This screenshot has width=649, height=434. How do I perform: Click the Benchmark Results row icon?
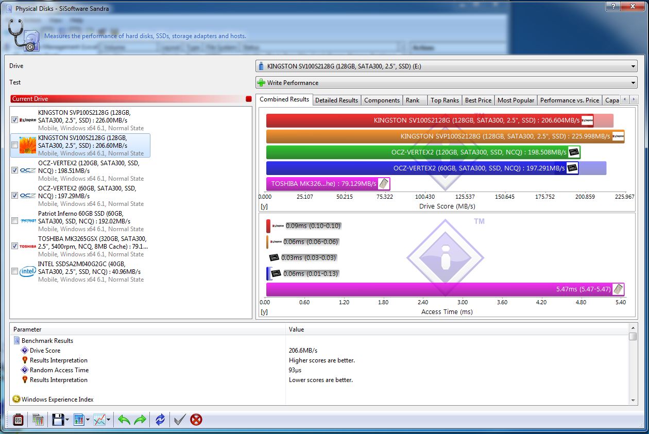point(17,341)
